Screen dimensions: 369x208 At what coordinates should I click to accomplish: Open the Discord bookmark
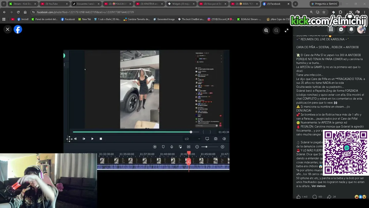point(221,19)
